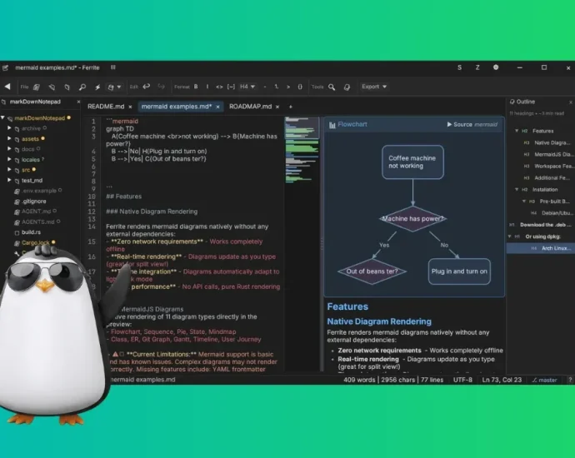
Task: Close the ROADMAP.md tab
Action: [277, 107]
